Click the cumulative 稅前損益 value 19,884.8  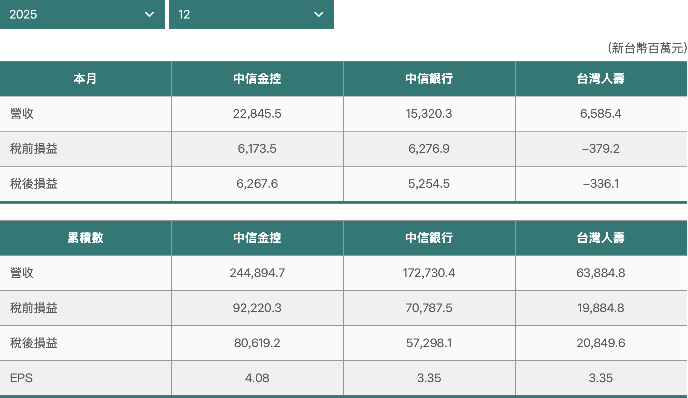tap(601, 308)
